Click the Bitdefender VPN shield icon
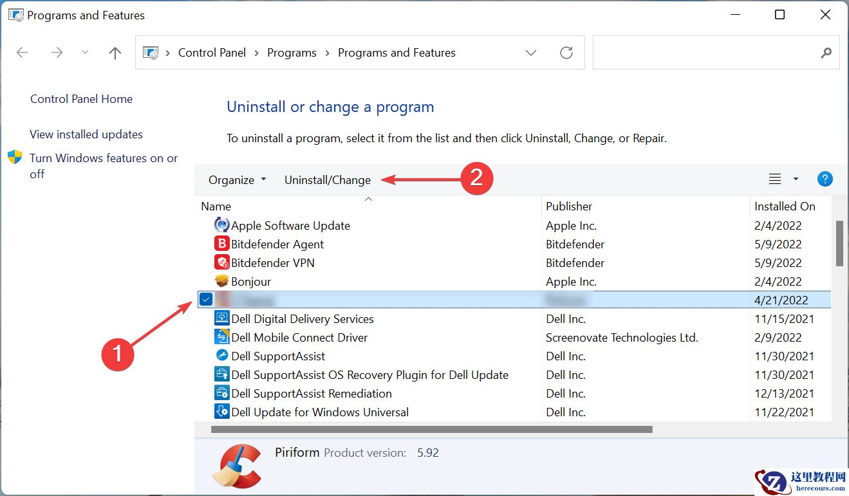Image resolution: width=849 pixels, height=496 pixels. [221, 262]
